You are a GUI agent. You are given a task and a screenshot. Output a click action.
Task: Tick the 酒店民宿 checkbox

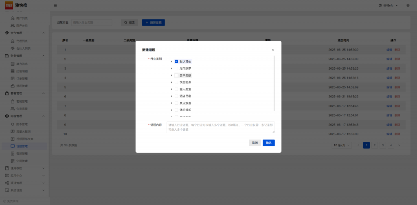[176, 96]
